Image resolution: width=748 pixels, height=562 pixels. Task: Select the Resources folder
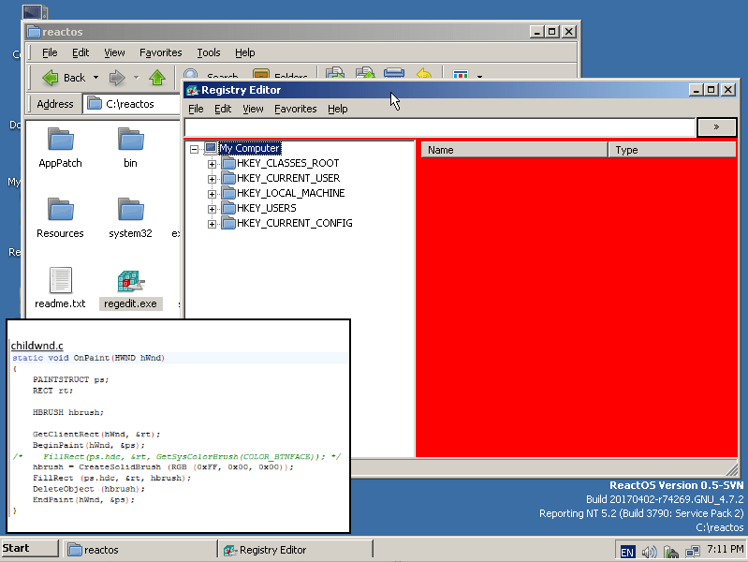[60, 218]
